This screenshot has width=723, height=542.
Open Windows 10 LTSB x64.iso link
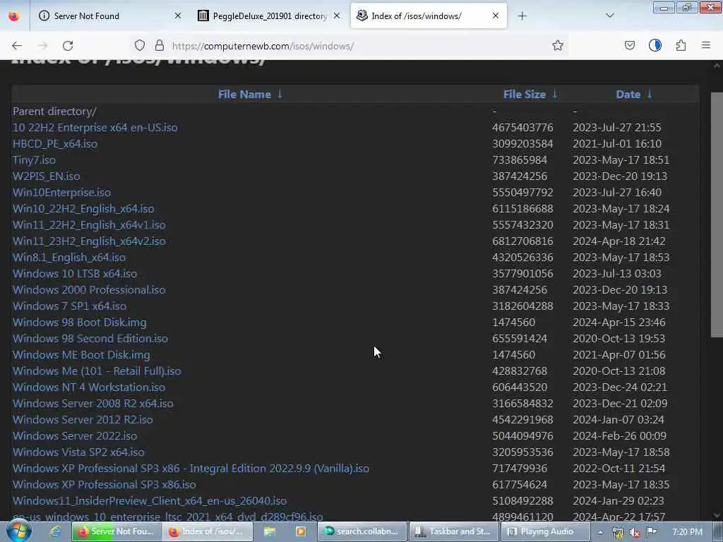pos(75,274)
